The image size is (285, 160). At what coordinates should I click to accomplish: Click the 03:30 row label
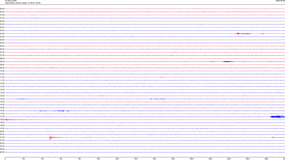[2, 31]
